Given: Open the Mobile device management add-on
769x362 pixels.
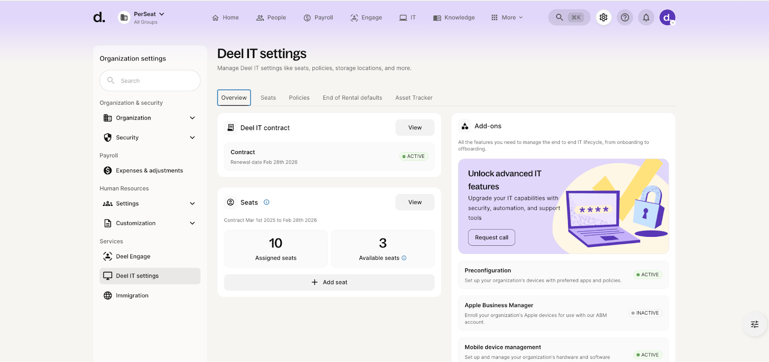Looking at the screenshot, I should tap(563, 350).
